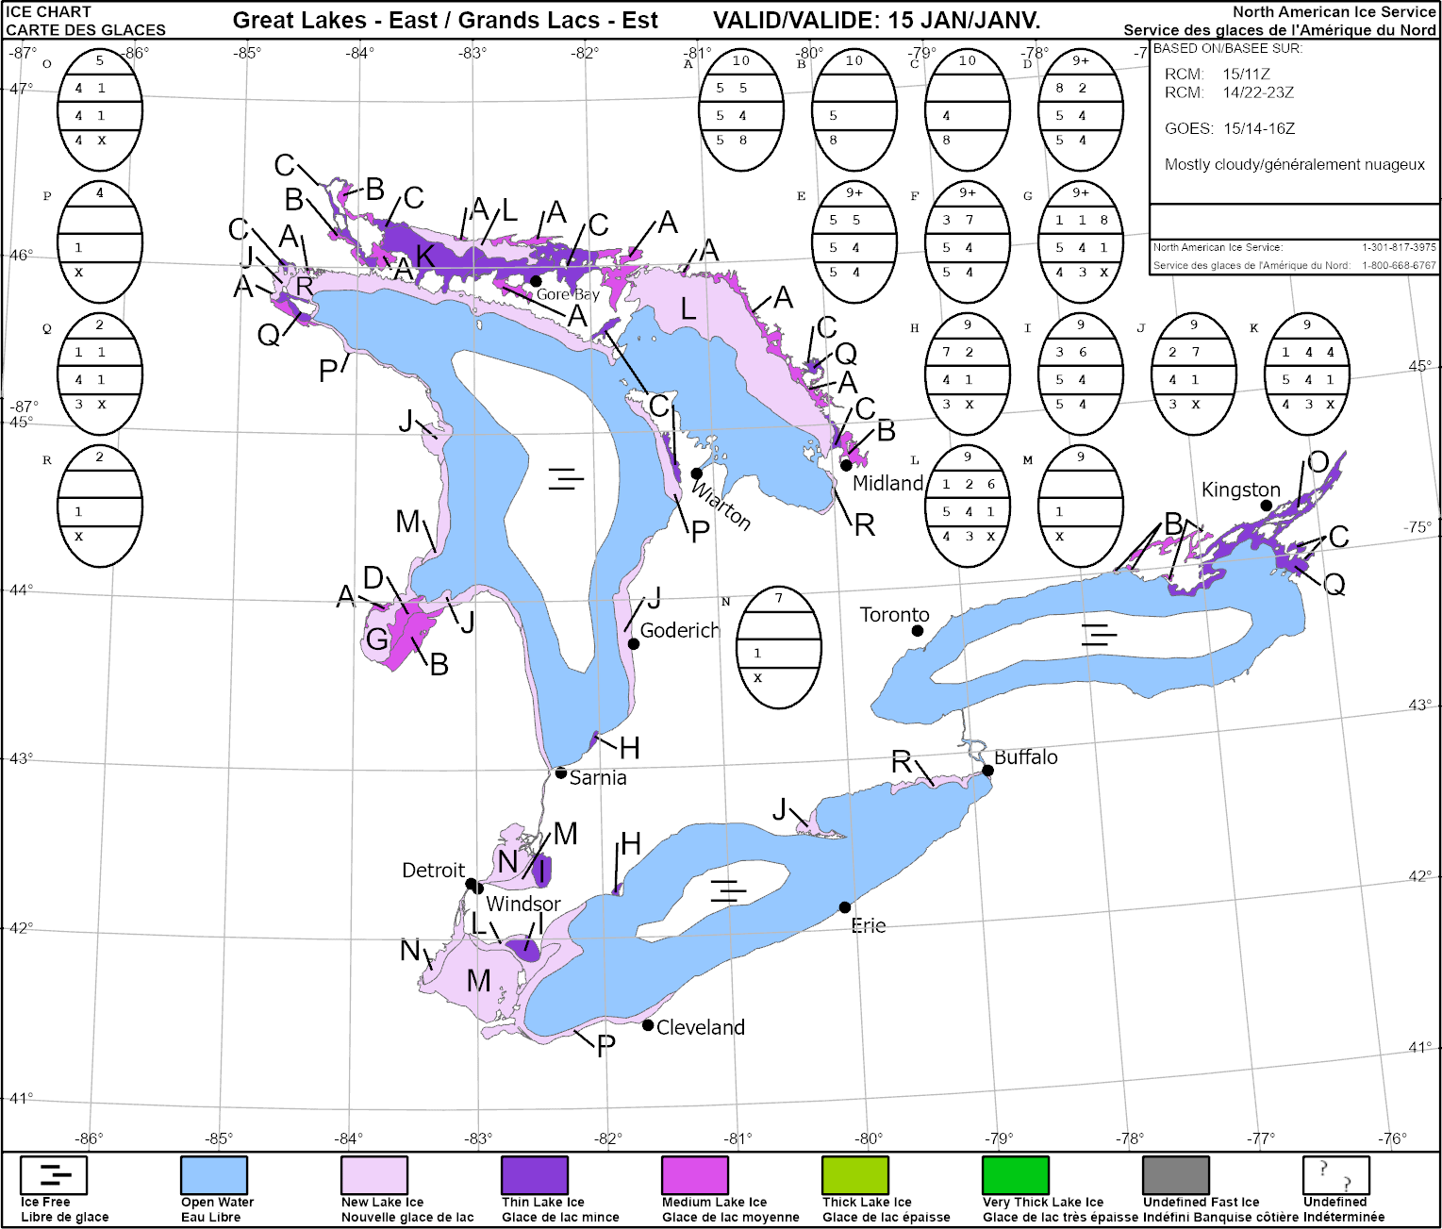Select the Kingston city marker dot

pyautogui.click(x=1267, y=506)
